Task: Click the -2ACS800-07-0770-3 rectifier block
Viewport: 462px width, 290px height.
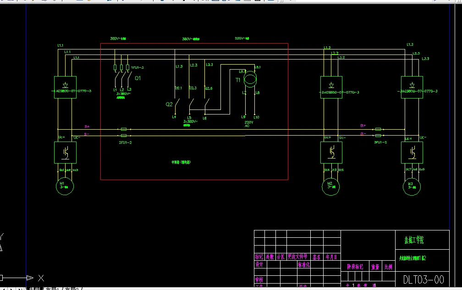Action: [331, 88]
